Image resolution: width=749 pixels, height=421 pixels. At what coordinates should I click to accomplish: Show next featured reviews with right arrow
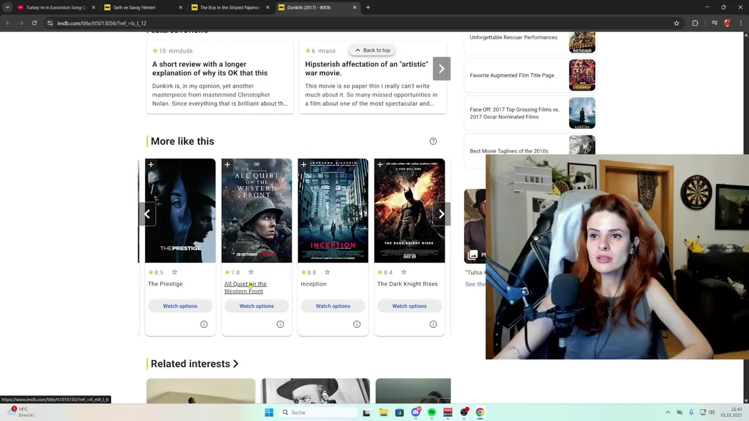tap(442, 69)
